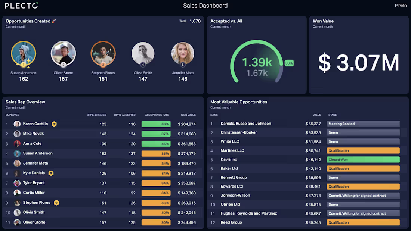This screenshot has height=231, width=411.
Task: Click Susan Anderson's small avatar in Sales Rep table
Action: pyautogui.click(x=17, y=153)
